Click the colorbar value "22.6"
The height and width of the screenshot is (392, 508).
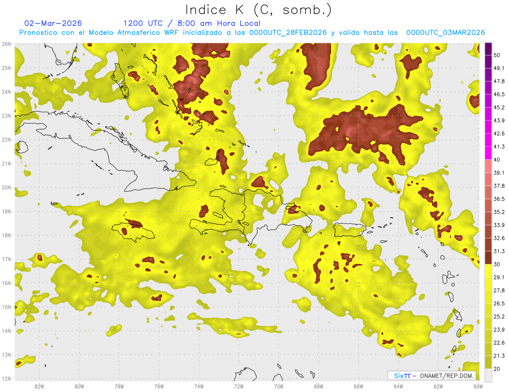(499, 343)
